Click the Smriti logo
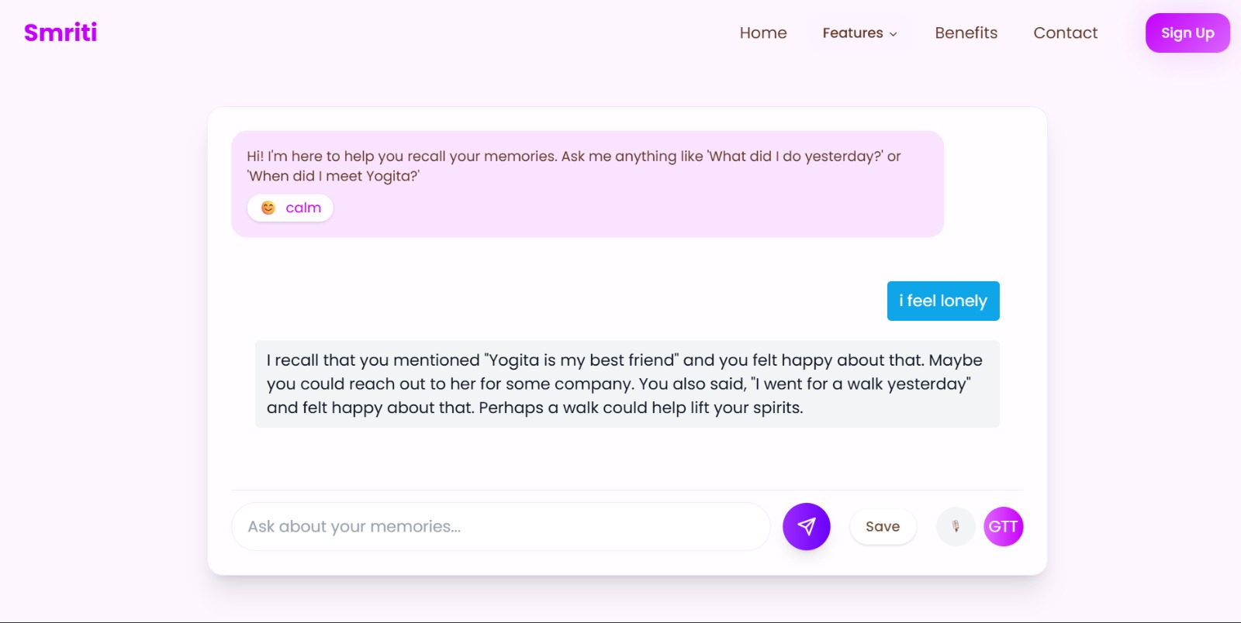 click(x=60, y=33)
